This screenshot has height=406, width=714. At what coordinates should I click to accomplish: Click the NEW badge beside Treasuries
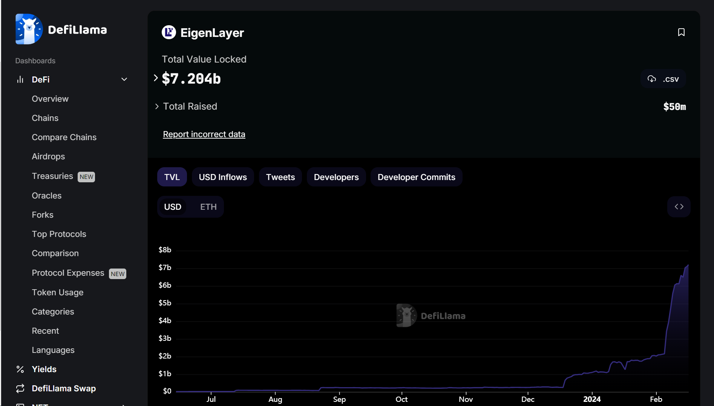[x=86, y=177]
